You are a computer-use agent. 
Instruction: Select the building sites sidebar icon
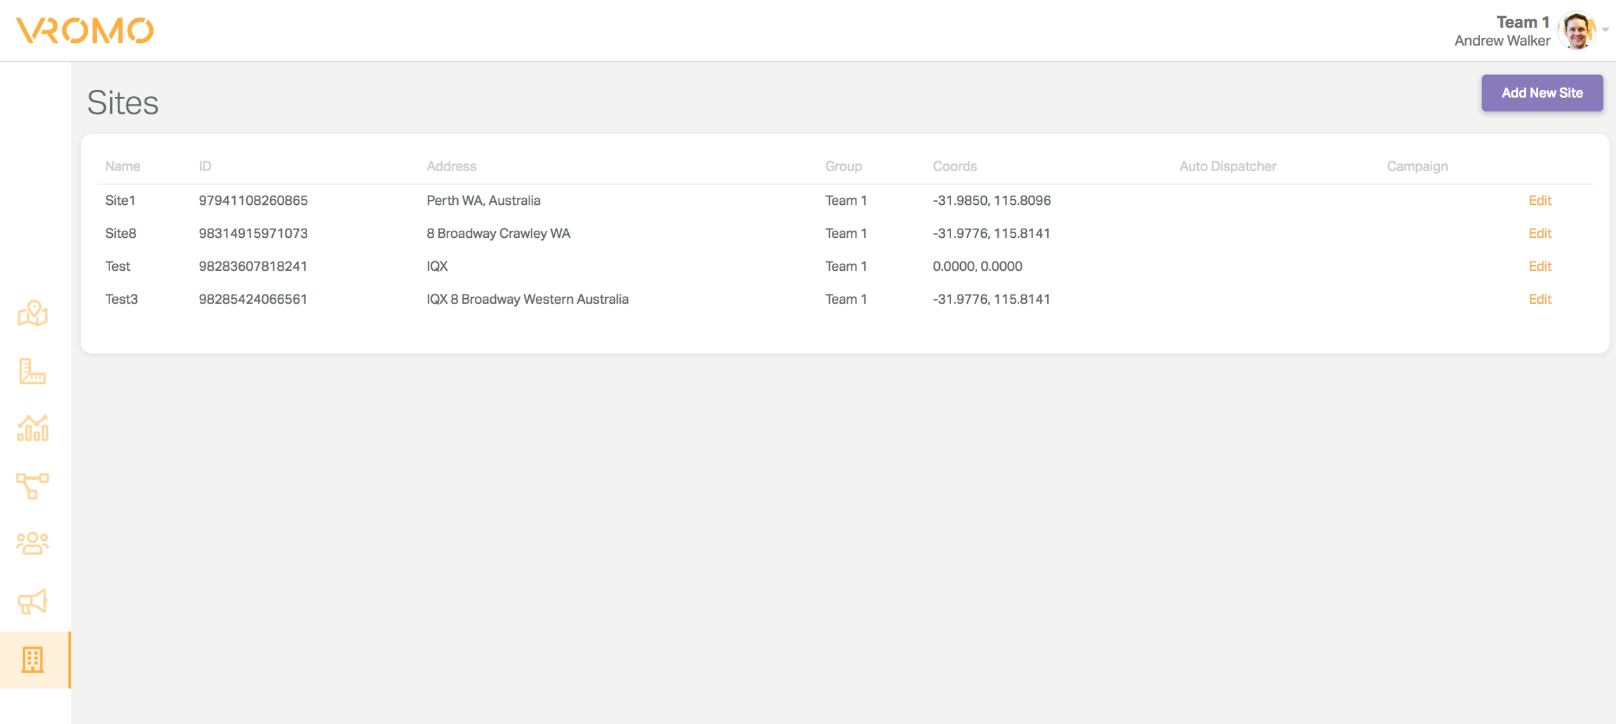(x=32, y=659)
